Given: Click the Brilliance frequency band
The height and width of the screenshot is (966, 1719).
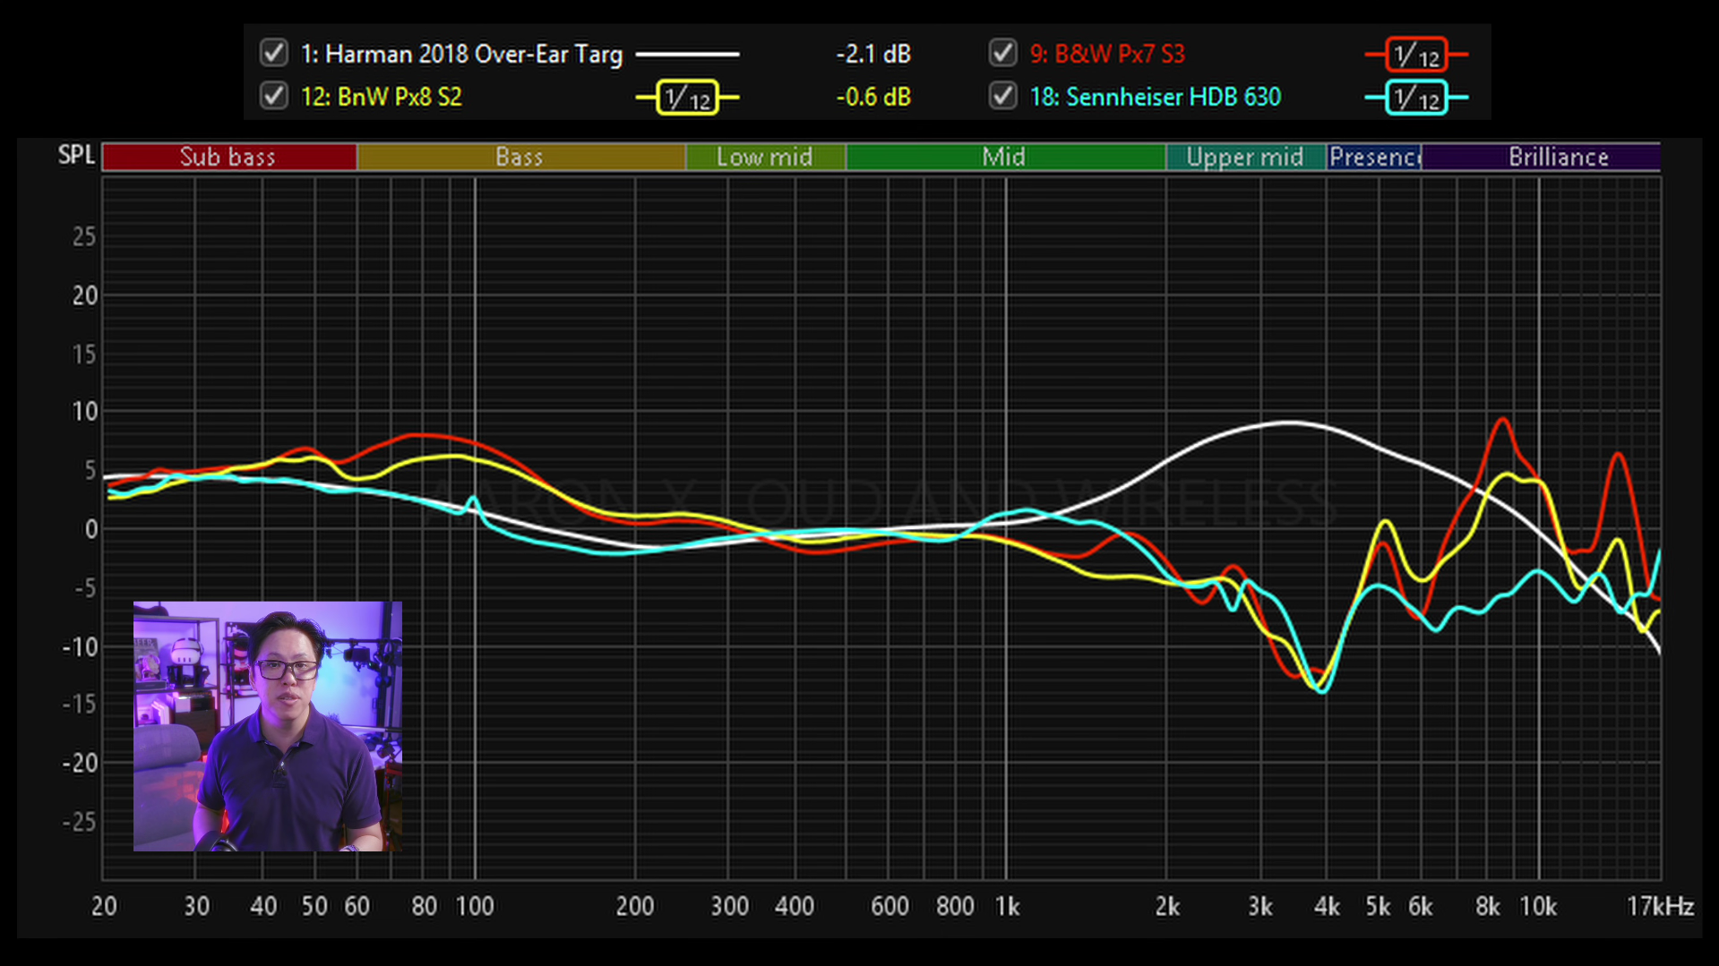Looking at the screenshot, I should (1541, 157).
